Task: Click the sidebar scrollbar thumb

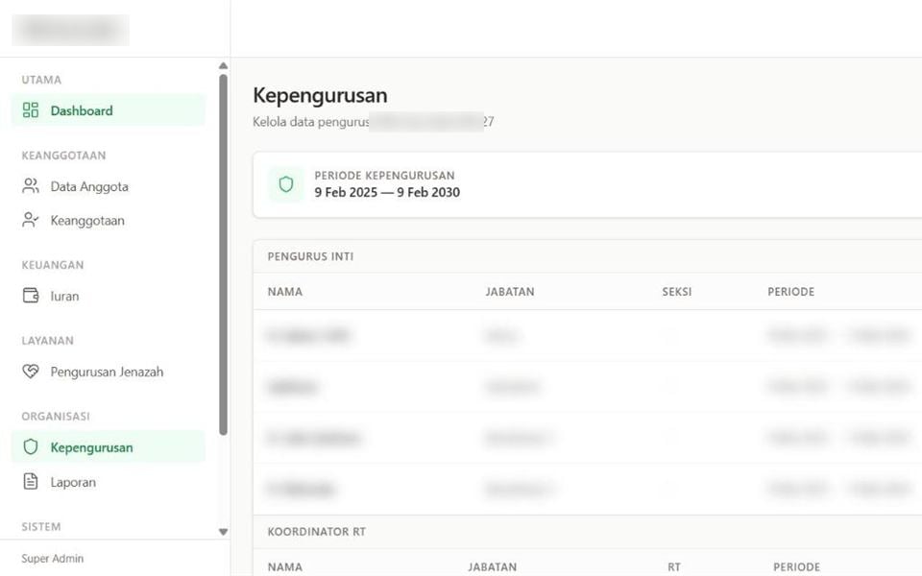Action: 224,254
